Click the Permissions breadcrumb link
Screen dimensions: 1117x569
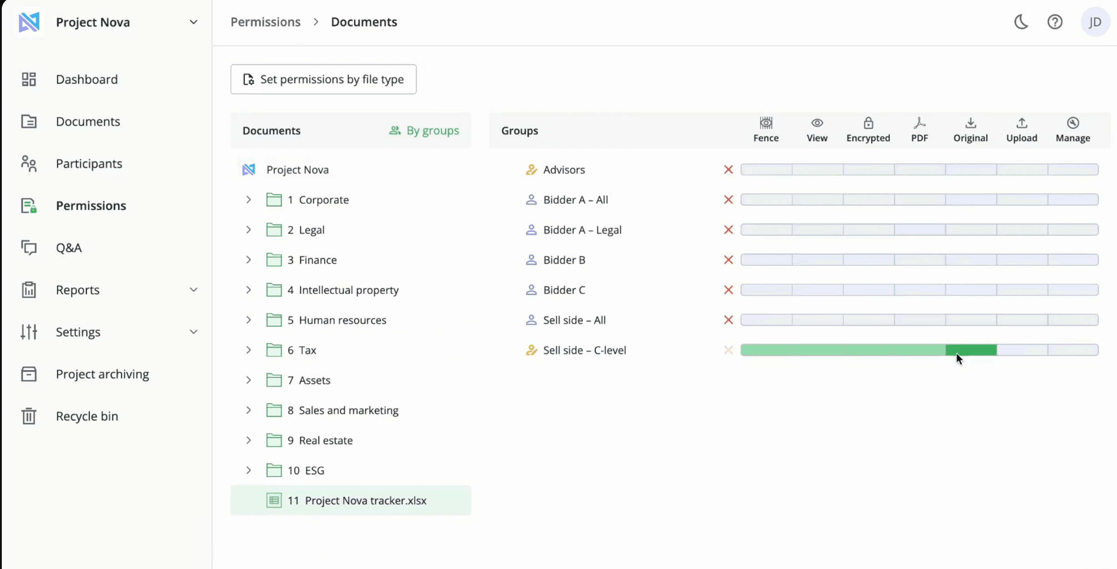(265, 22)
